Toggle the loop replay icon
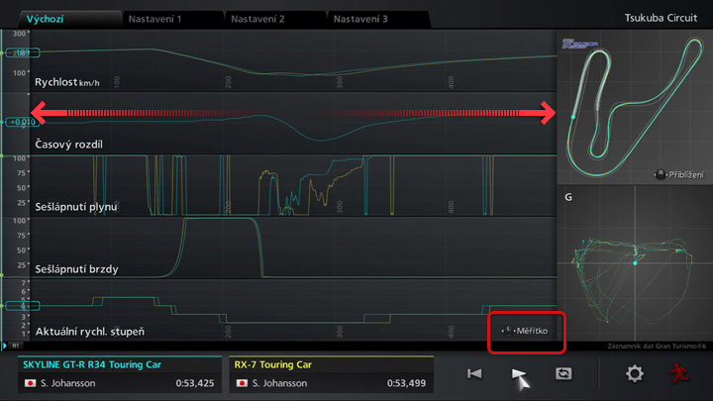The width and height of the screenshot is (713, 401). tap(565, 373)
